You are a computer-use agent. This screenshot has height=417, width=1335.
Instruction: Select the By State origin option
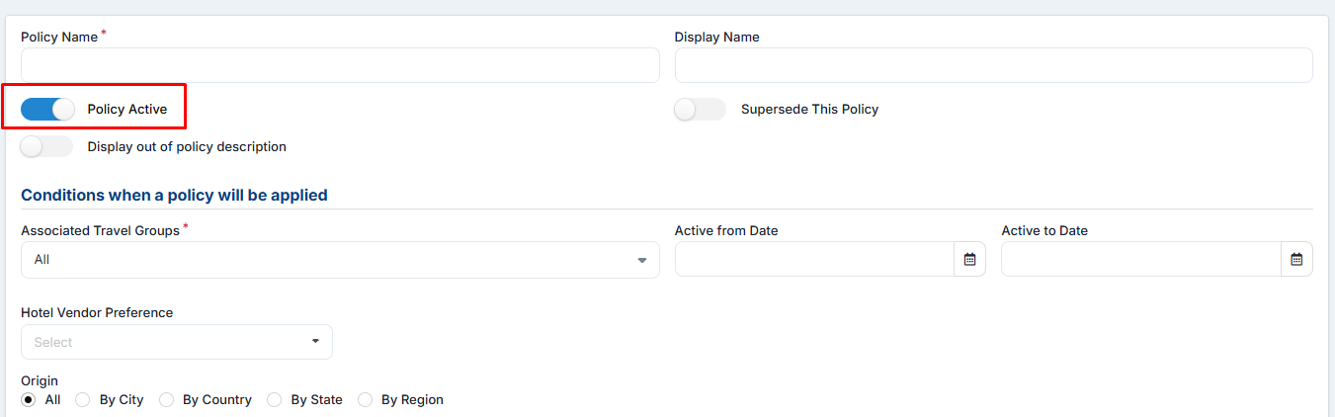[x=275, y=400]
